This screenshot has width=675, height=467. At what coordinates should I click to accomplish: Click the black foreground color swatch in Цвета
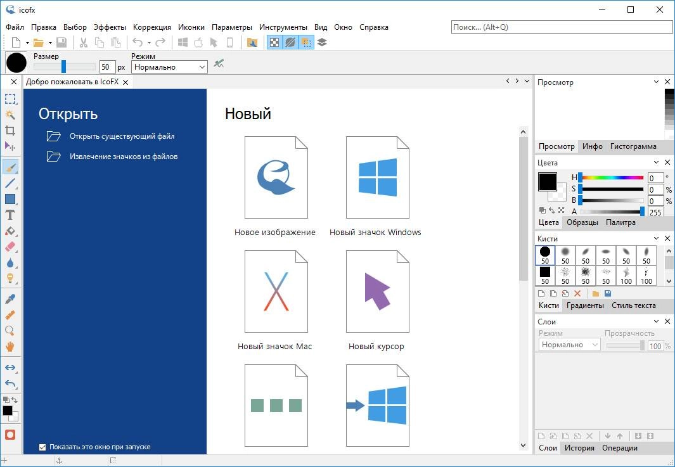(x=547, y=182)
